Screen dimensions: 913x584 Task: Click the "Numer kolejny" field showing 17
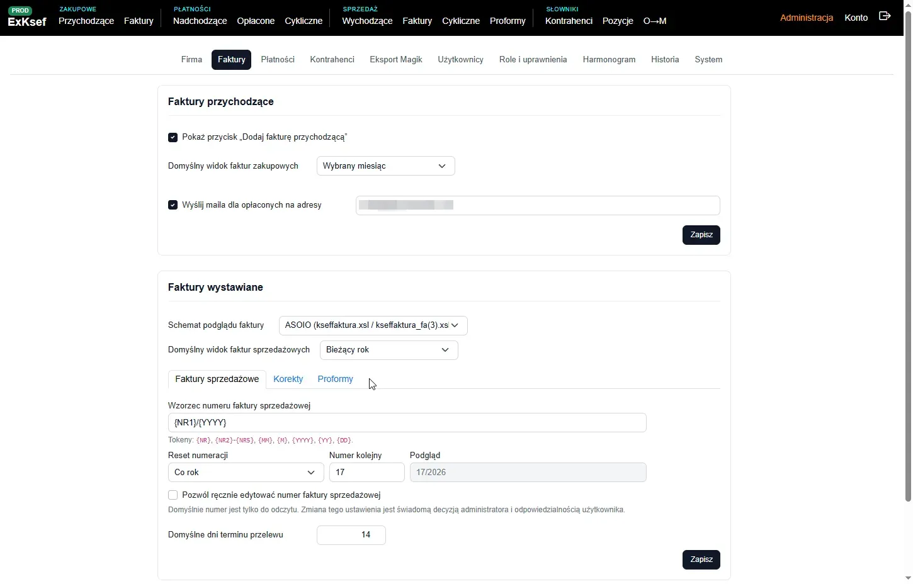coord(366,473)
